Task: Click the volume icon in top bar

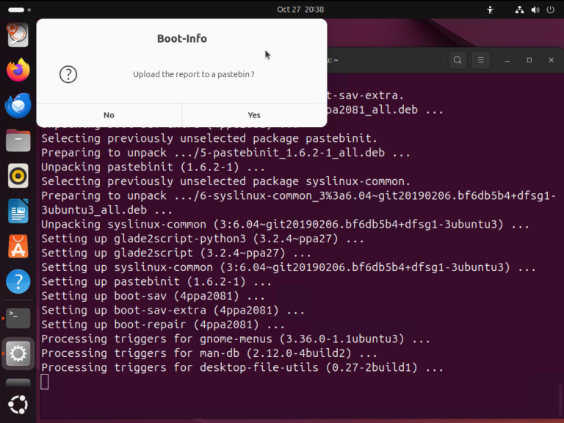Action: [535, 10]
